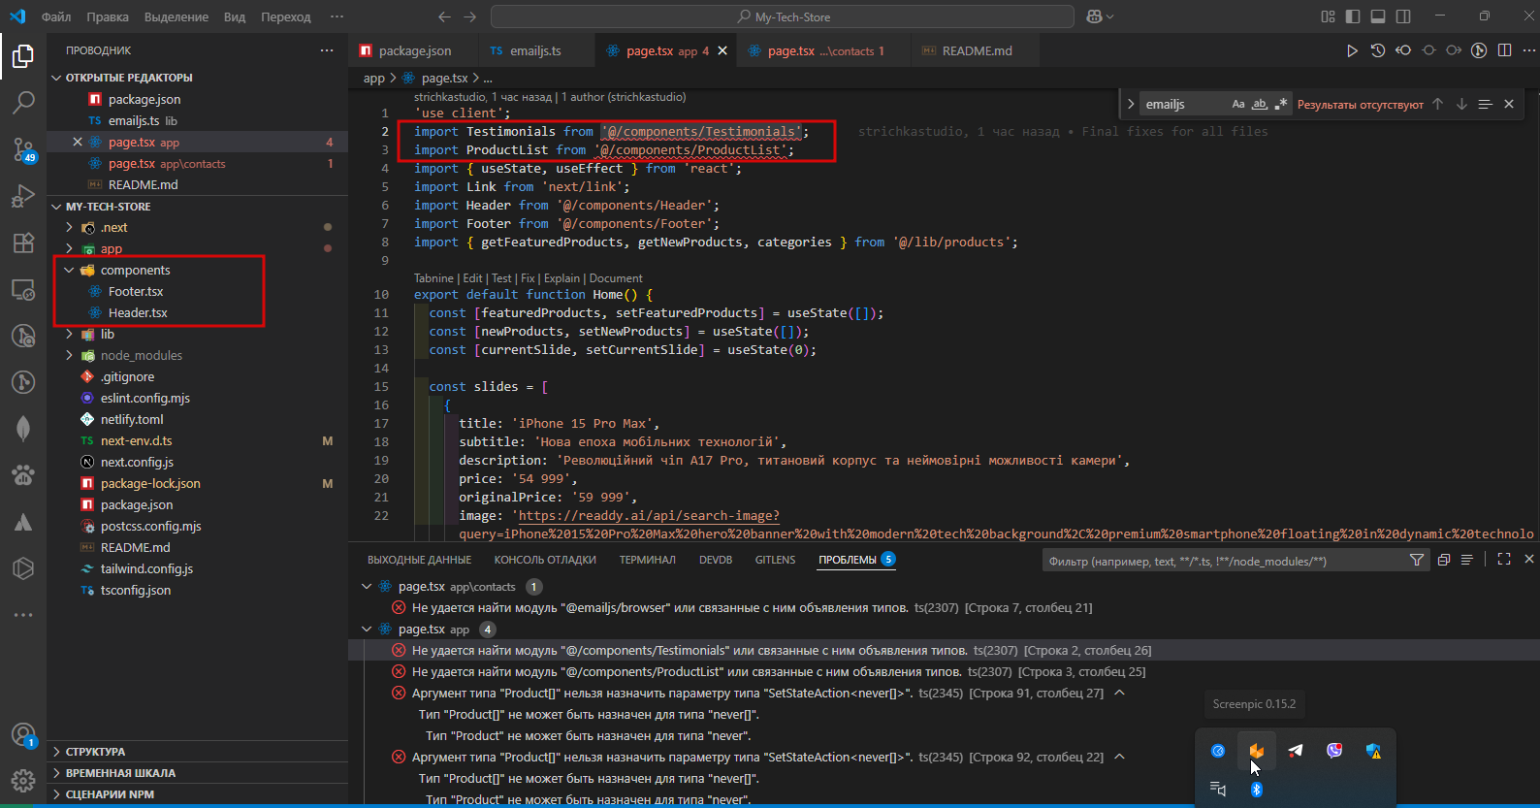Open the Выделение menu
The width and height of the screenshot is (1540, 808).
tap(176, 16)
